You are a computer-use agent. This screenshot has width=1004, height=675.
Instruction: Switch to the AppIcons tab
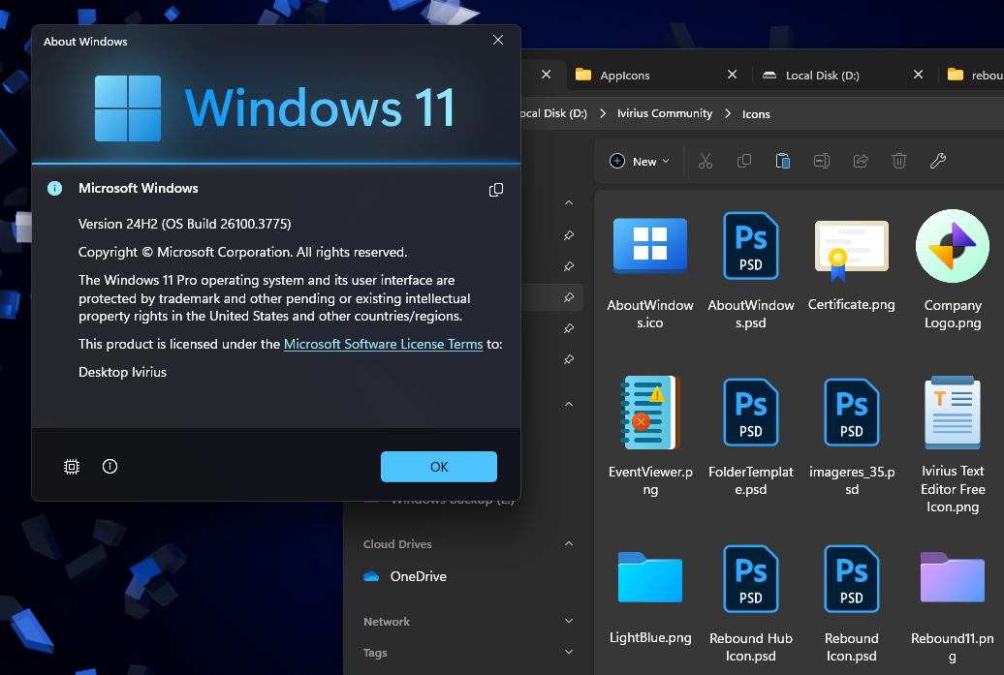656,75
